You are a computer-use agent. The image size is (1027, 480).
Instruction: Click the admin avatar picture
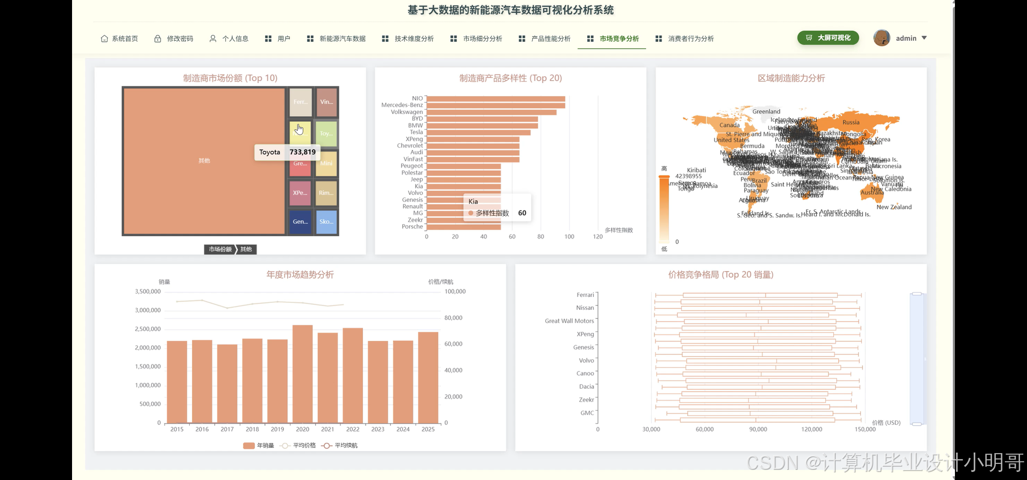(882, 38)
